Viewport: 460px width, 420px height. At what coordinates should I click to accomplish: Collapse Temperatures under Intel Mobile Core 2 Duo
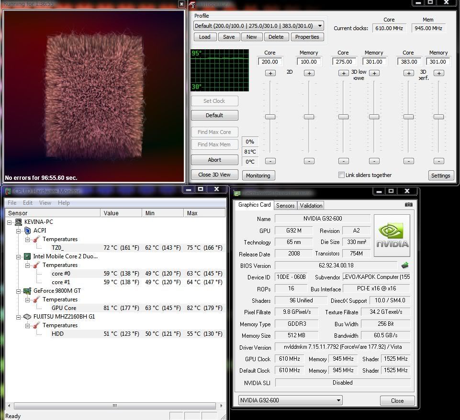(x=28, y=265)
